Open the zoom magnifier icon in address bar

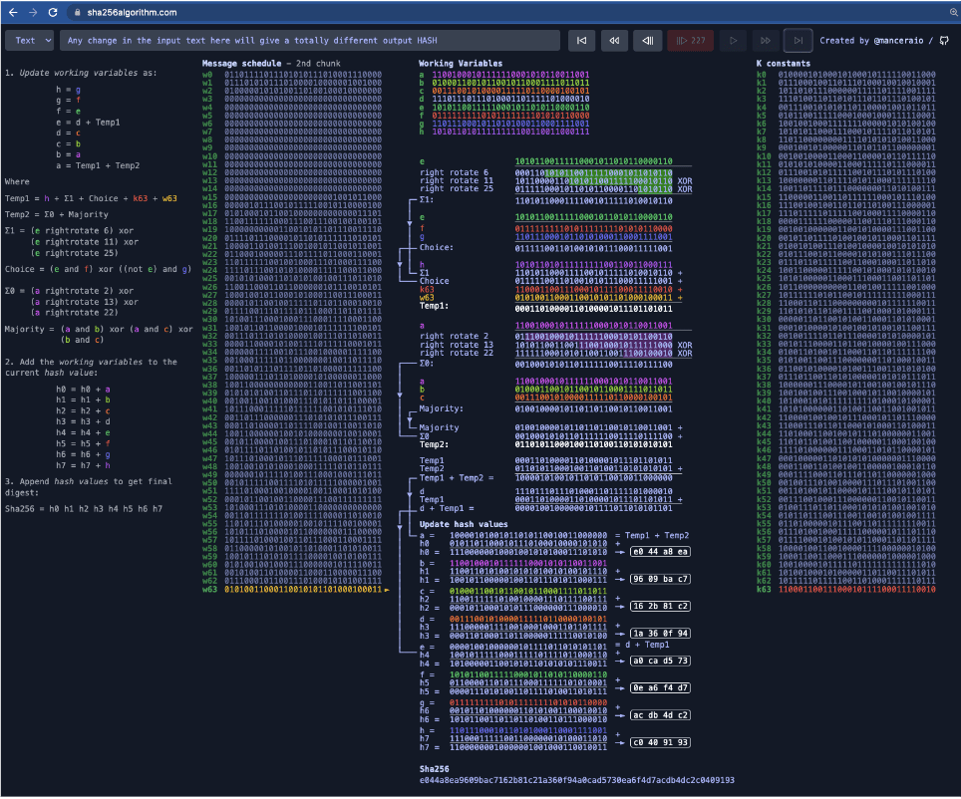pos(954,12)
